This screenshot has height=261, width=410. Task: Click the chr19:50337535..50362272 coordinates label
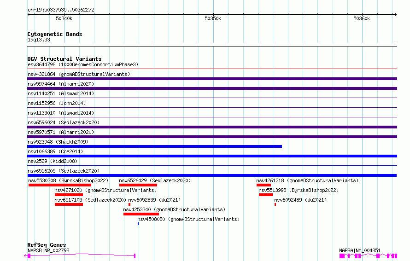pos(61,10)
